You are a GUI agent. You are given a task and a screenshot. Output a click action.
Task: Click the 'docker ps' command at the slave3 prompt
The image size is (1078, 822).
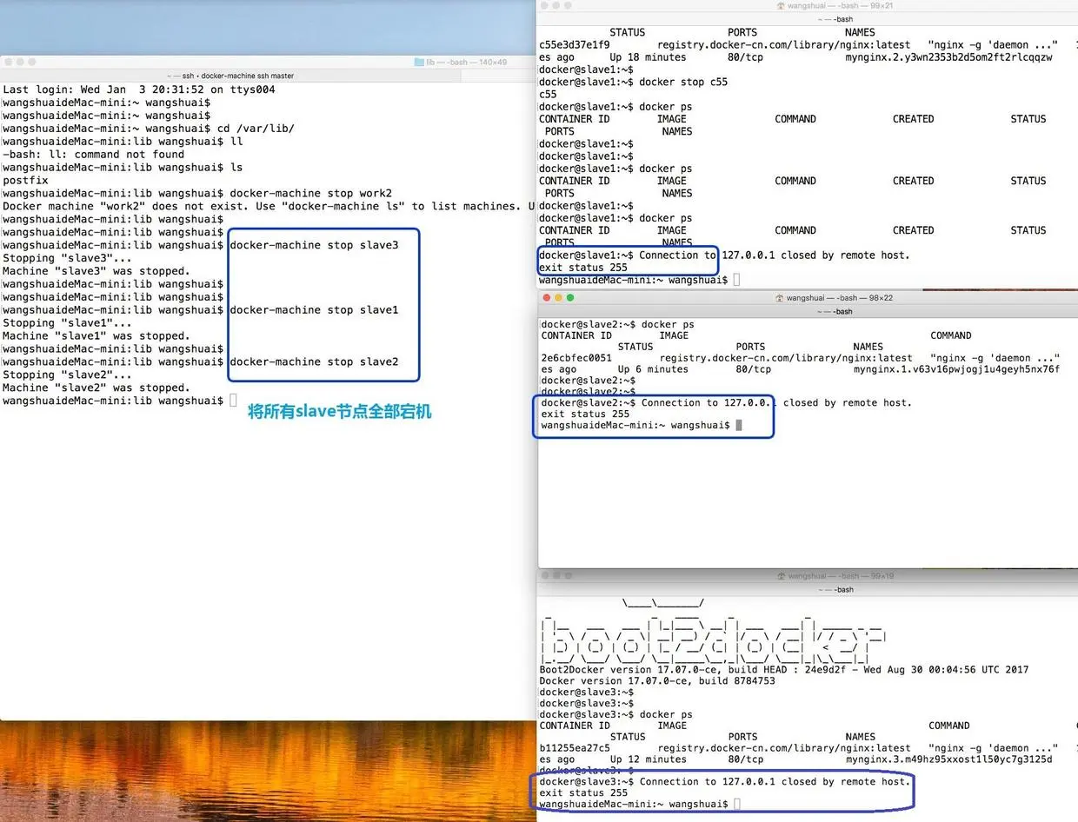point(666,714)
